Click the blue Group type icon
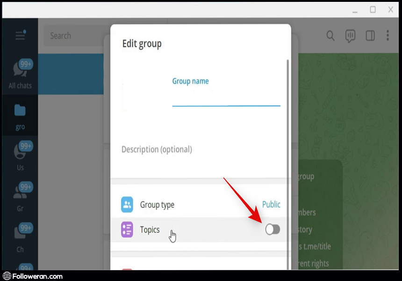402x281 pixels. coord(127,205)
